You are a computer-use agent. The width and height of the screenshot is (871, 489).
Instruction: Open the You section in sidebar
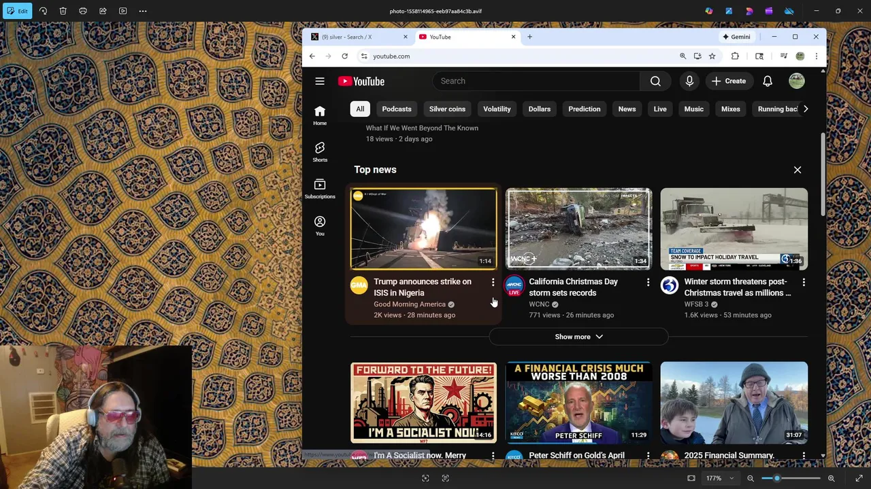[x=320, y=225]
